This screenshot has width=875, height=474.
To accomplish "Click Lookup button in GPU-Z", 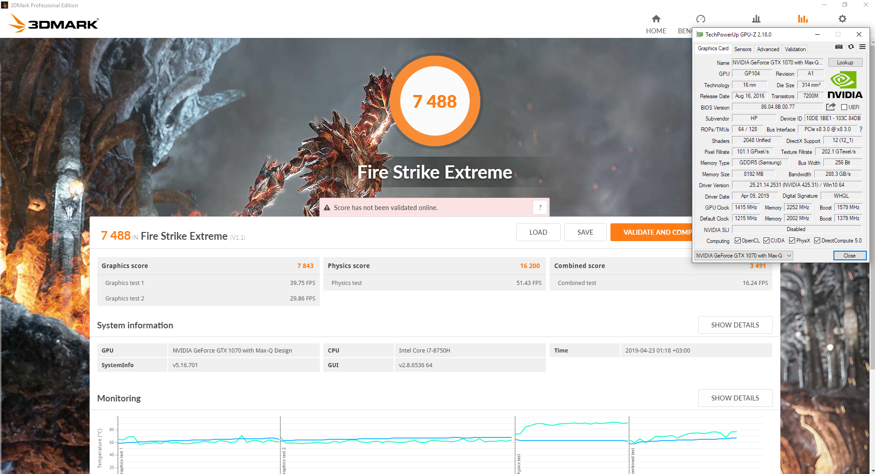I will (x=845, y=63).
